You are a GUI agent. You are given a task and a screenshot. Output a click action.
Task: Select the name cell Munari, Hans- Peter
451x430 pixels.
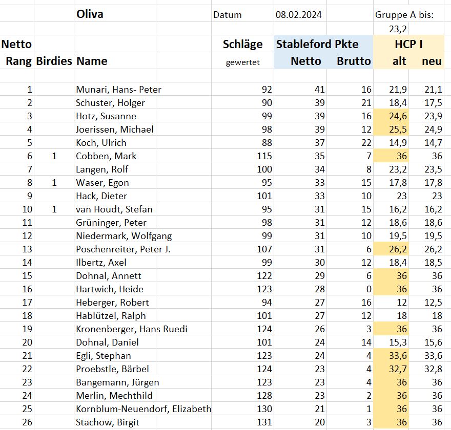[x=118, y=90]
